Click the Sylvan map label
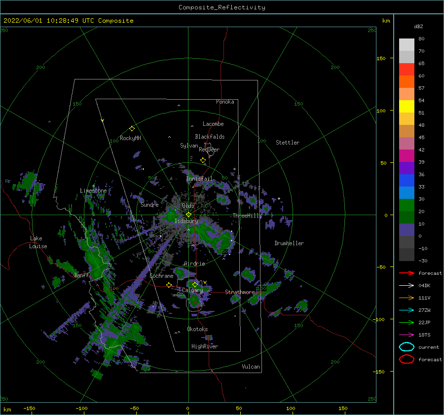The image size is (444, 415). (x=189, y=146)
